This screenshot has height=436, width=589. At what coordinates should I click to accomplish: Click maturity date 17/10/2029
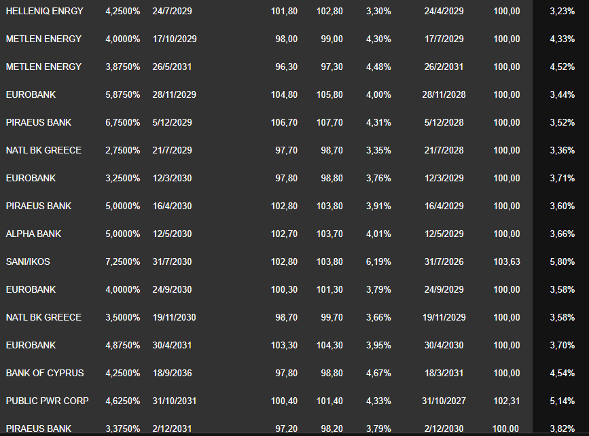175,39
